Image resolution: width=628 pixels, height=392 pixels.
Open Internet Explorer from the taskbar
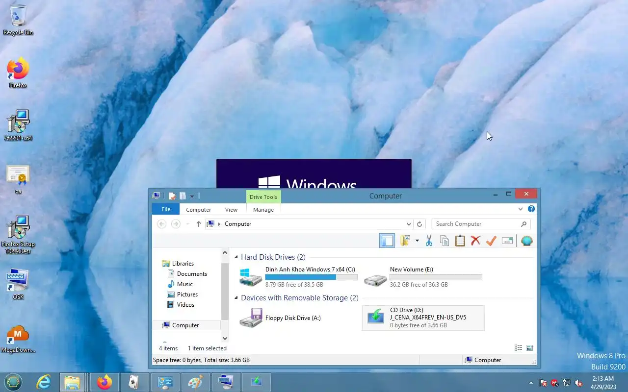(x=44, y=382)
